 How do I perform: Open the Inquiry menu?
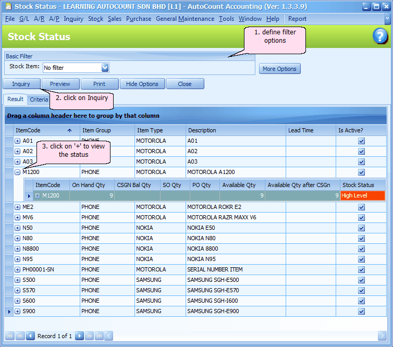[x=73, y=19]
